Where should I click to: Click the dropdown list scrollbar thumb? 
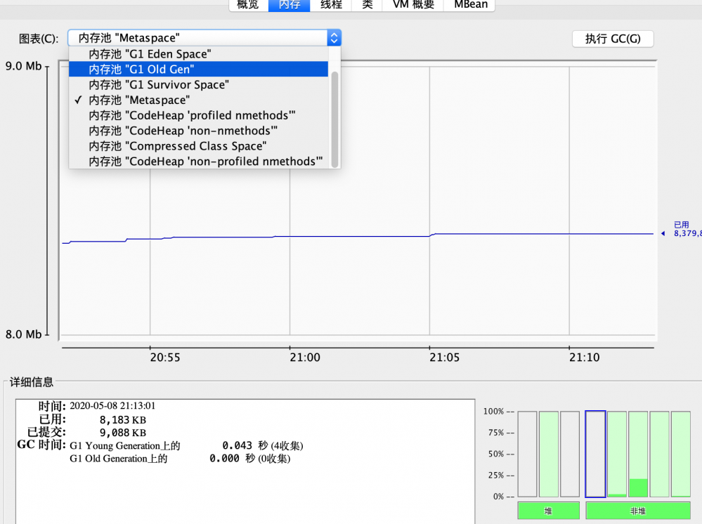click(334, 119)
